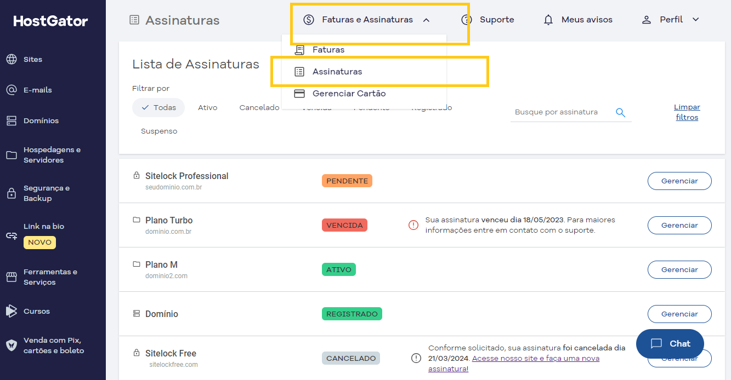The image size is (731, 380).
Task: Click Gerenciar for Sitelock Professional
Action: [x=679, y=181]
